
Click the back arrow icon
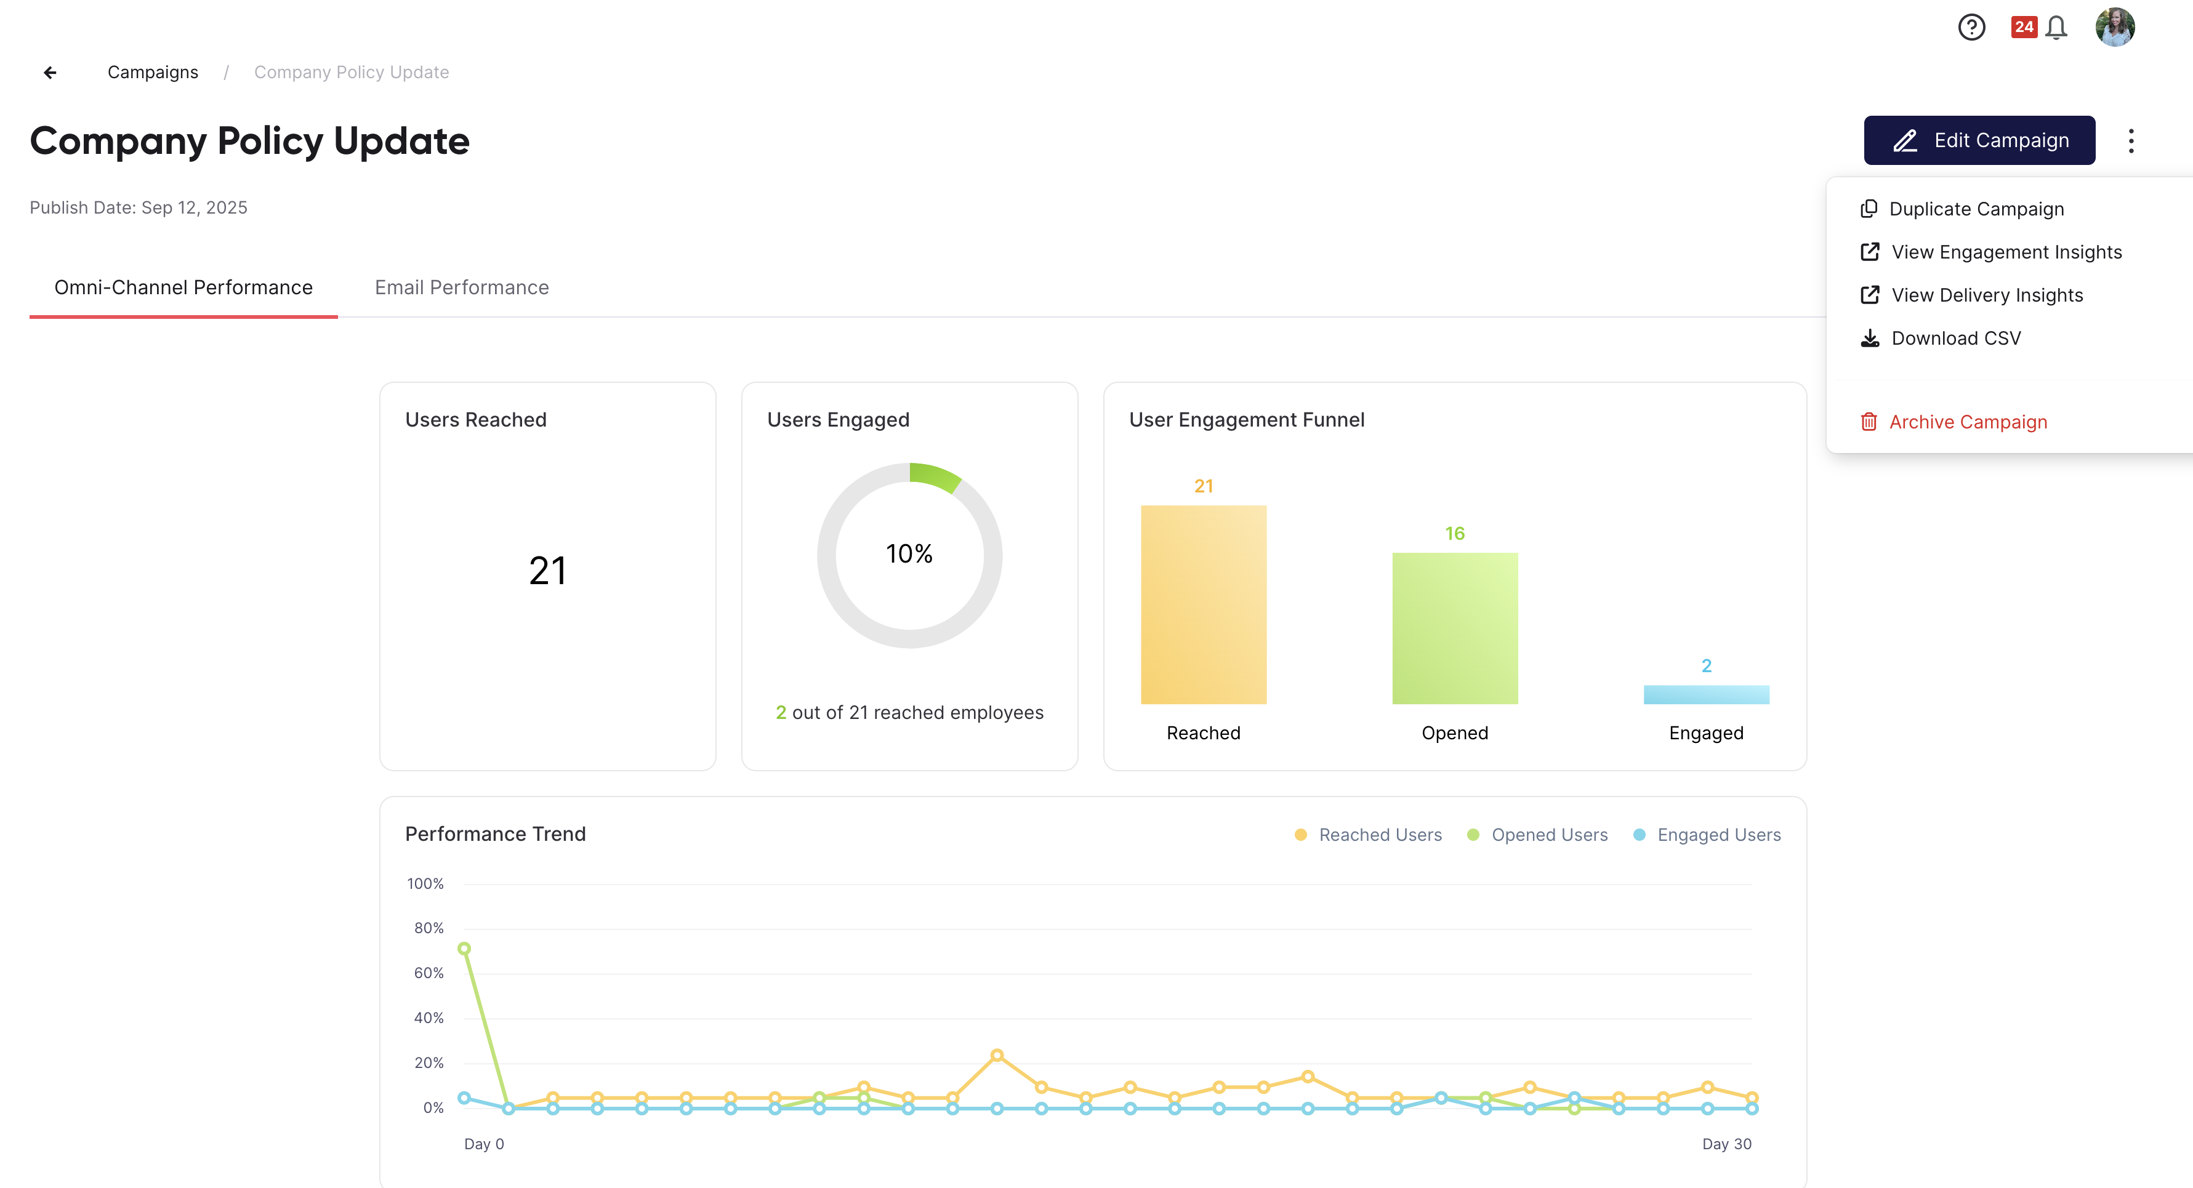point(50,73)
